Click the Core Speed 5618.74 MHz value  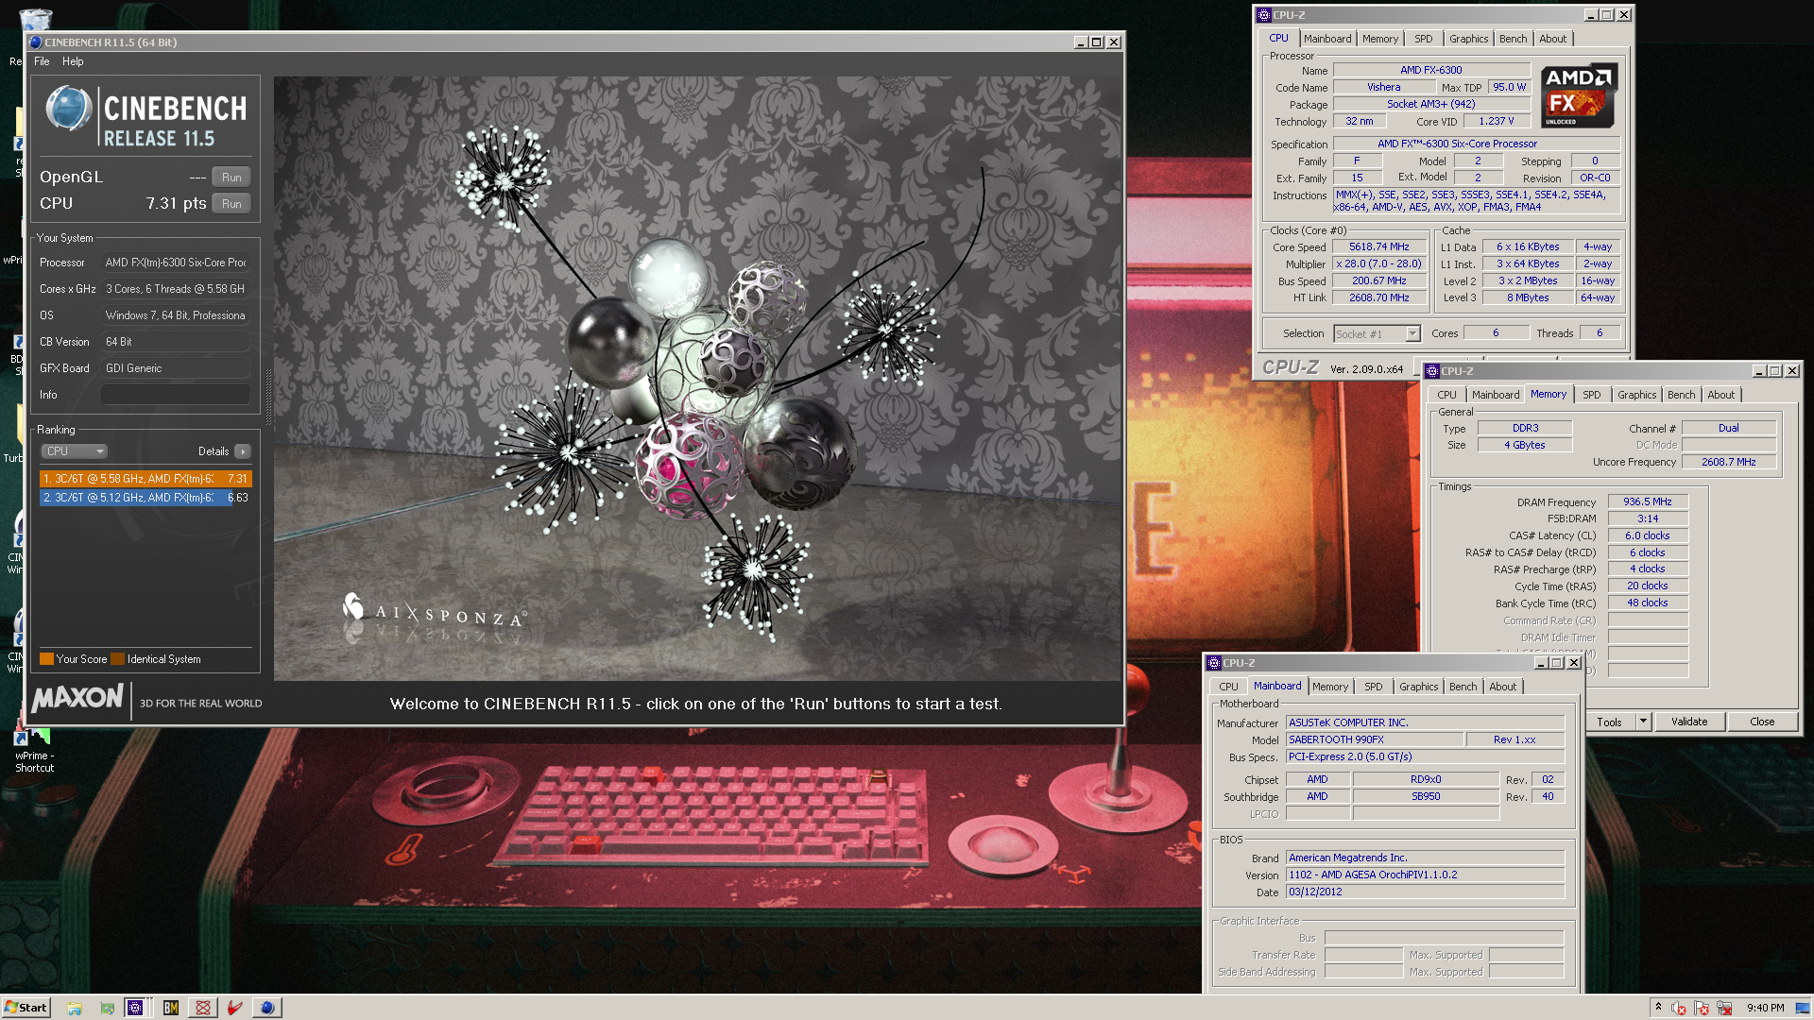click(1379, 247)
